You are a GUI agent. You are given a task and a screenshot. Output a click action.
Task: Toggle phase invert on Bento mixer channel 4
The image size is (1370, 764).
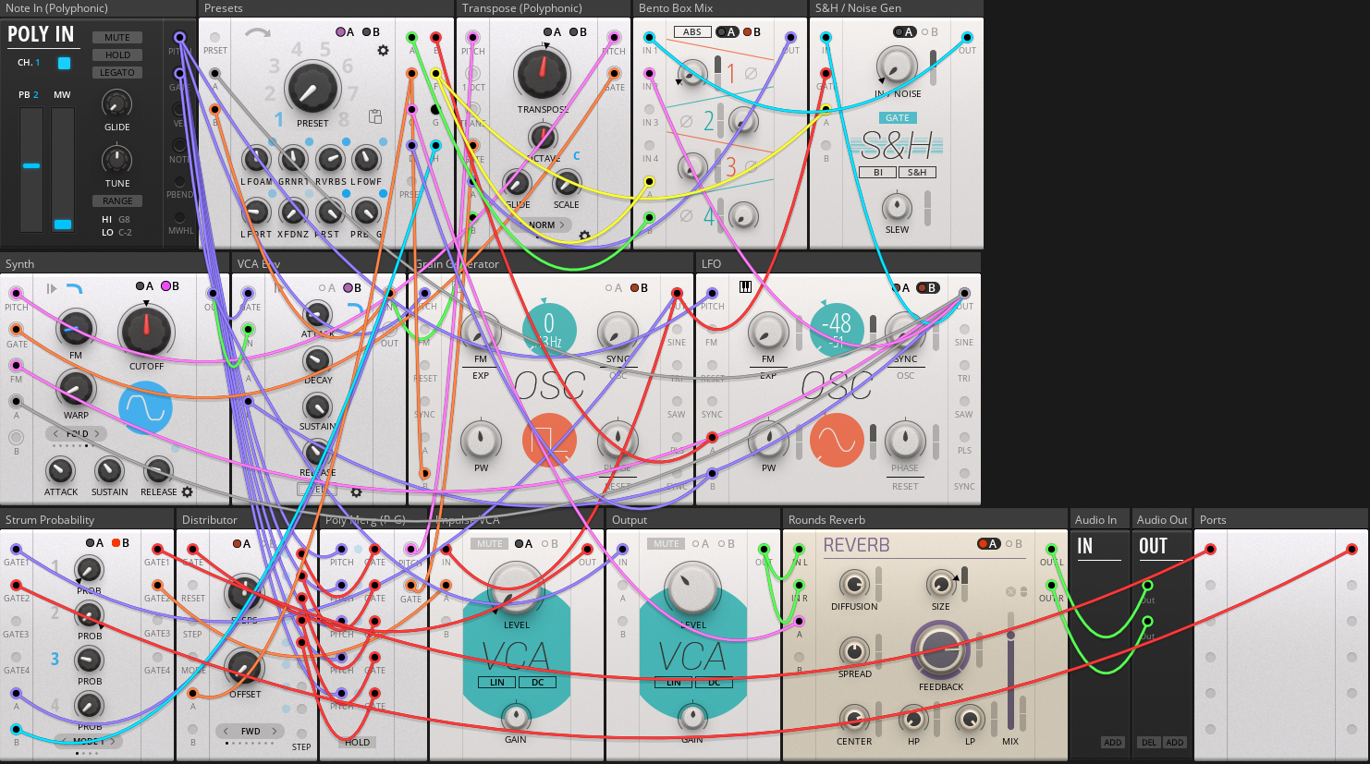pyautogui.click(x=686, y=215)
